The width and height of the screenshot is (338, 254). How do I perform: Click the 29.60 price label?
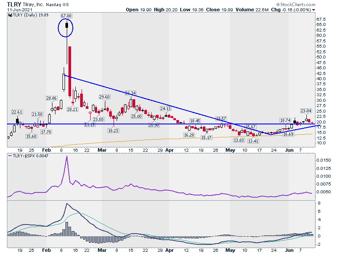[104, 97]
